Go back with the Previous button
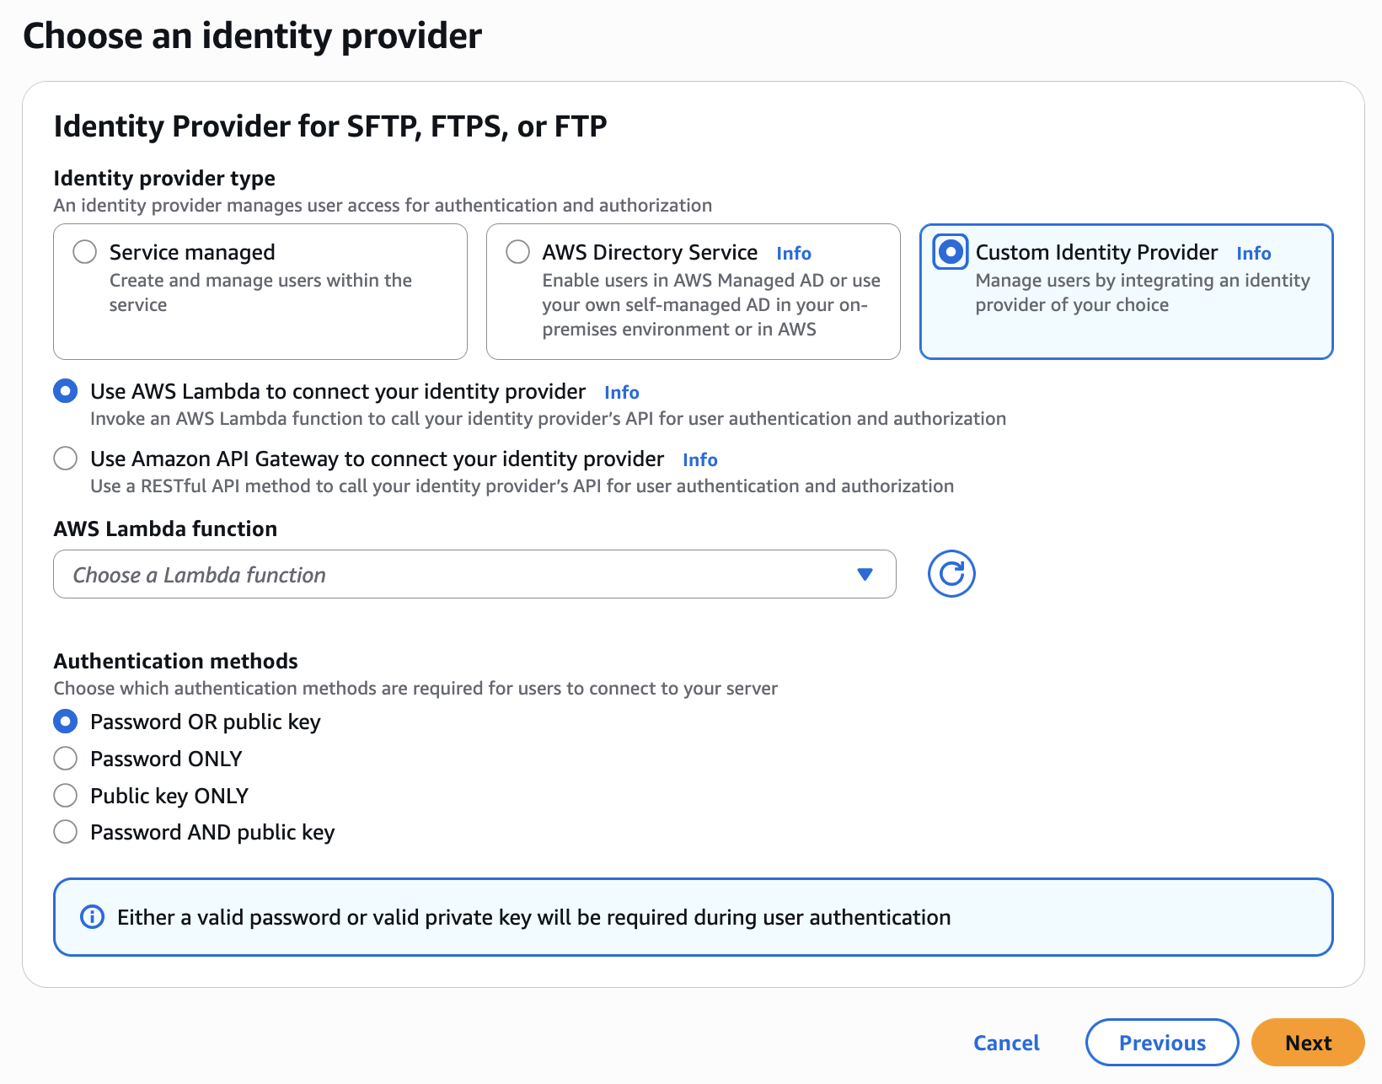This screenshot has width=1382, height=1084. pos(1162,1043)
